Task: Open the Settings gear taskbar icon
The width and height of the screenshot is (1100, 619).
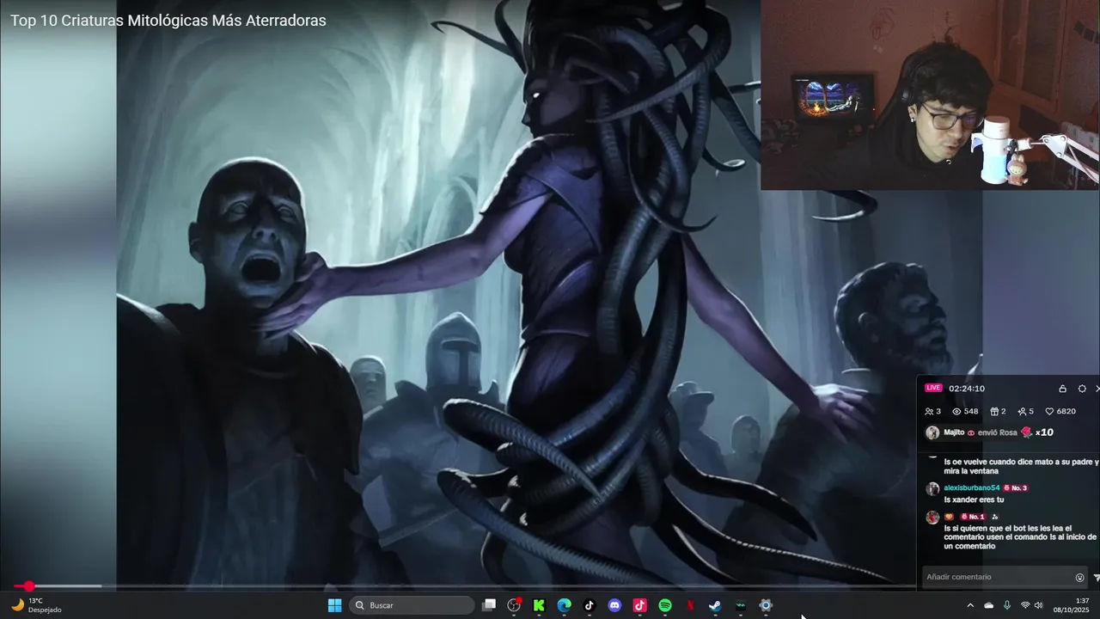Action: pos(765,605)
